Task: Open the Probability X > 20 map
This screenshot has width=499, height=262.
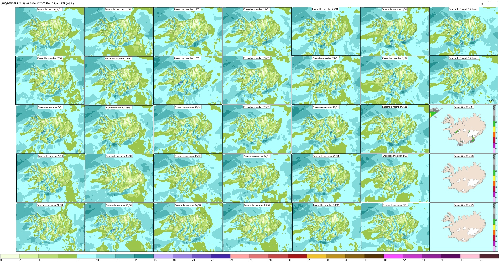Action: tap(461, 178)
